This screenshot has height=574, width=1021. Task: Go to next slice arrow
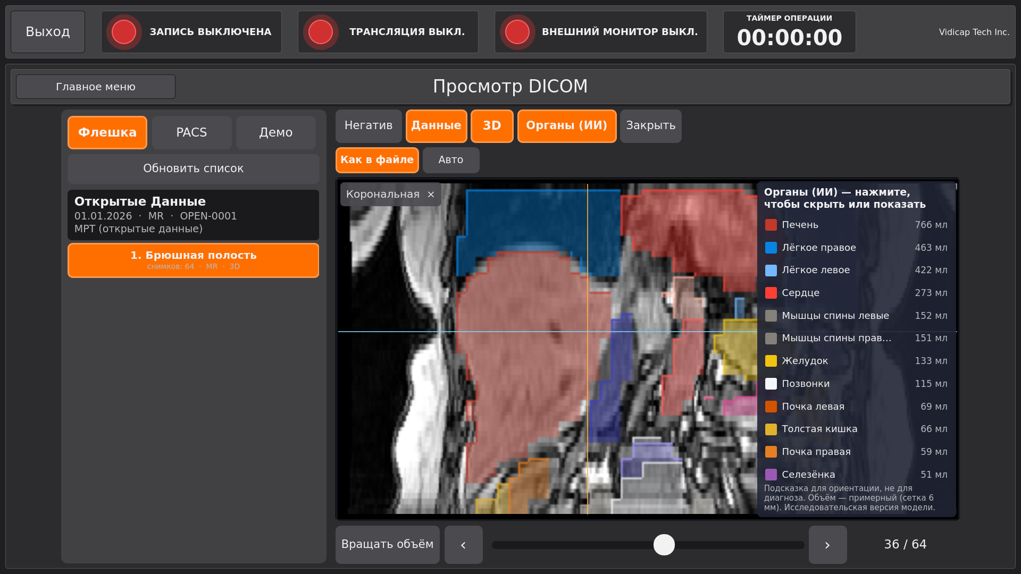click(828, 545)
